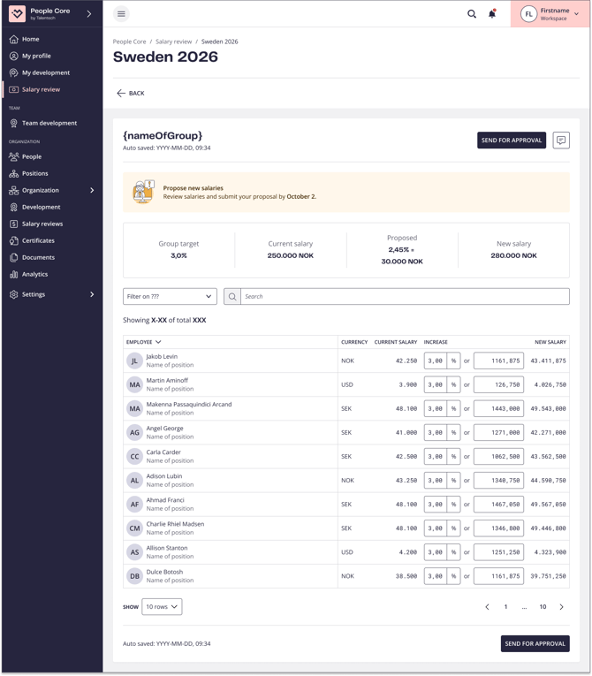Click Jakob Levin's percent increase field
The image size is (592, 676).
point(436,361)
